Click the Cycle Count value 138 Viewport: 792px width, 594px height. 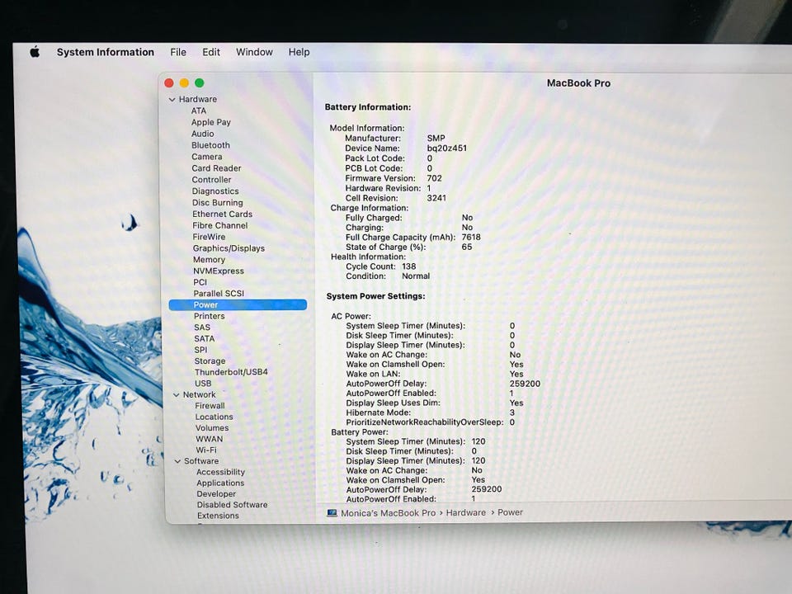(x=408, y=266)
